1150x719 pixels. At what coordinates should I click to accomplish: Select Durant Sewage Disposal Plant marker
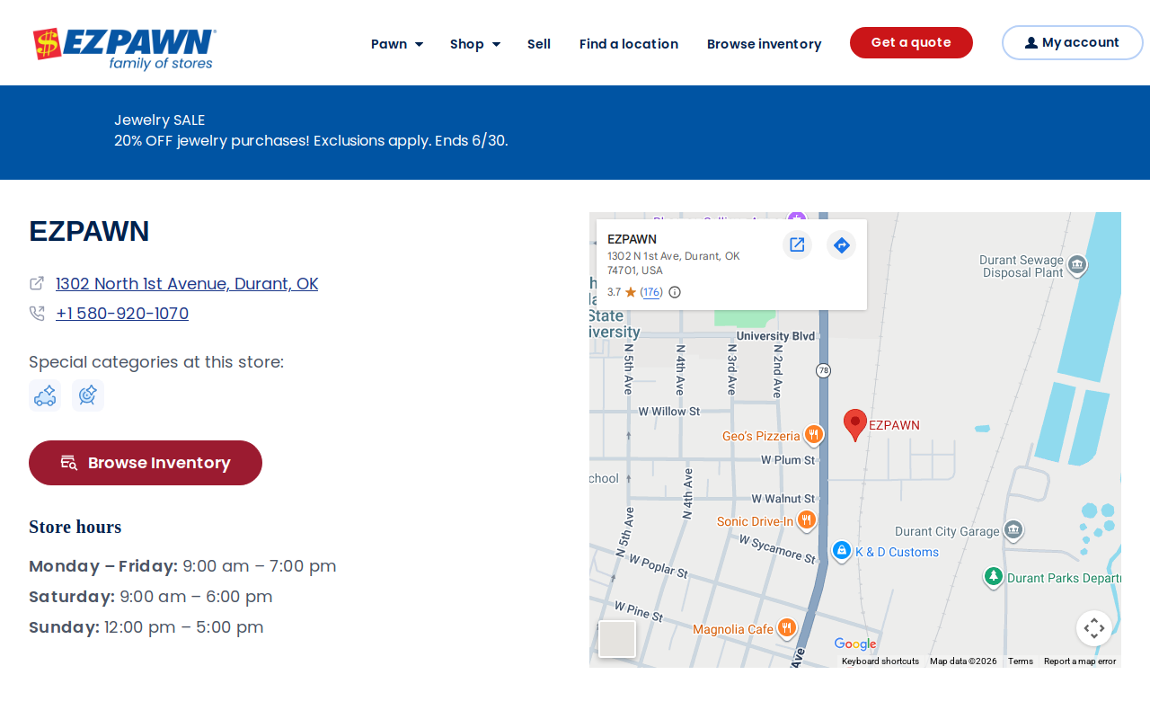click(x=1077, y=265)
